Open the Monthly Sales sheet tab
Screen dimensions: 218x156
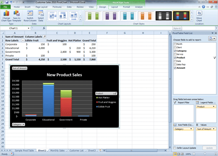(x=57, y=151)
